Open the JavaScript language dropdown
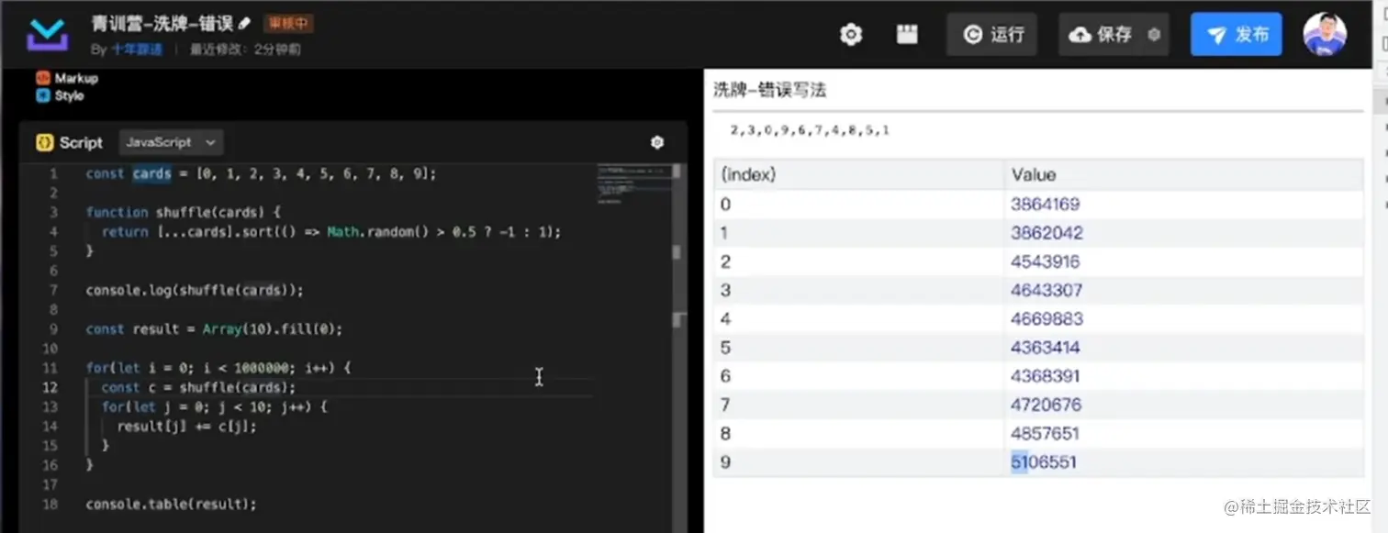 (x=171, y=142)
